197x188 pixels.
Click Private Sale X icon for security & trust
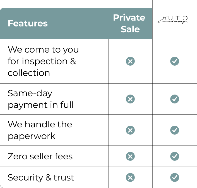point(130,177)
